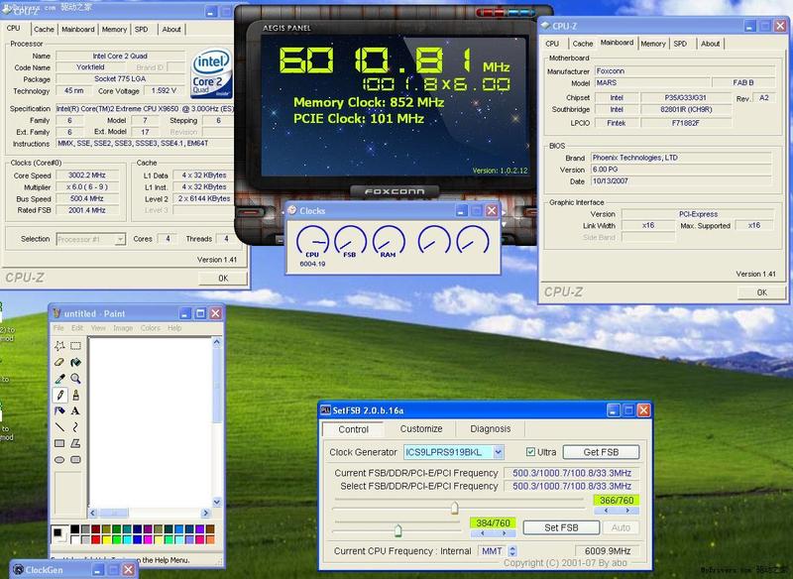793x579 pixels.
Task: Click the Get FSB button
Action: 601,452
